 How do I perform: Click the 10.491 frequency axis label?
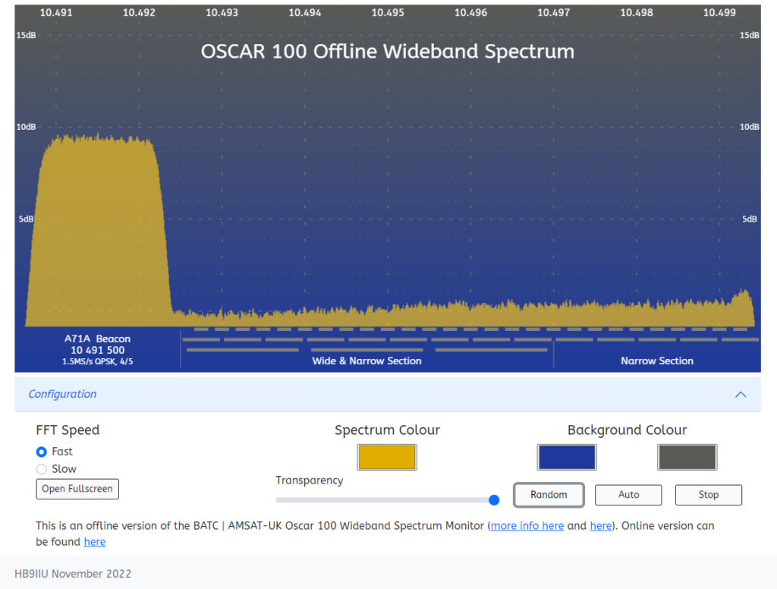pos(56,12)
